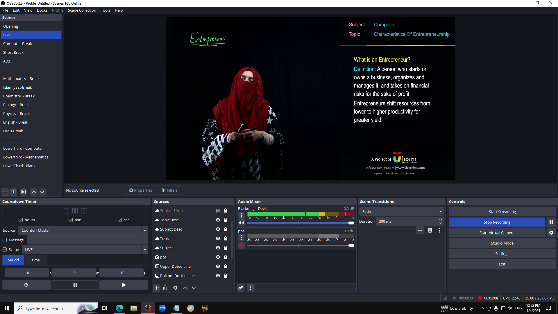Move source up arrow in Sources panel
558x314 pixels.
[185, 288]
